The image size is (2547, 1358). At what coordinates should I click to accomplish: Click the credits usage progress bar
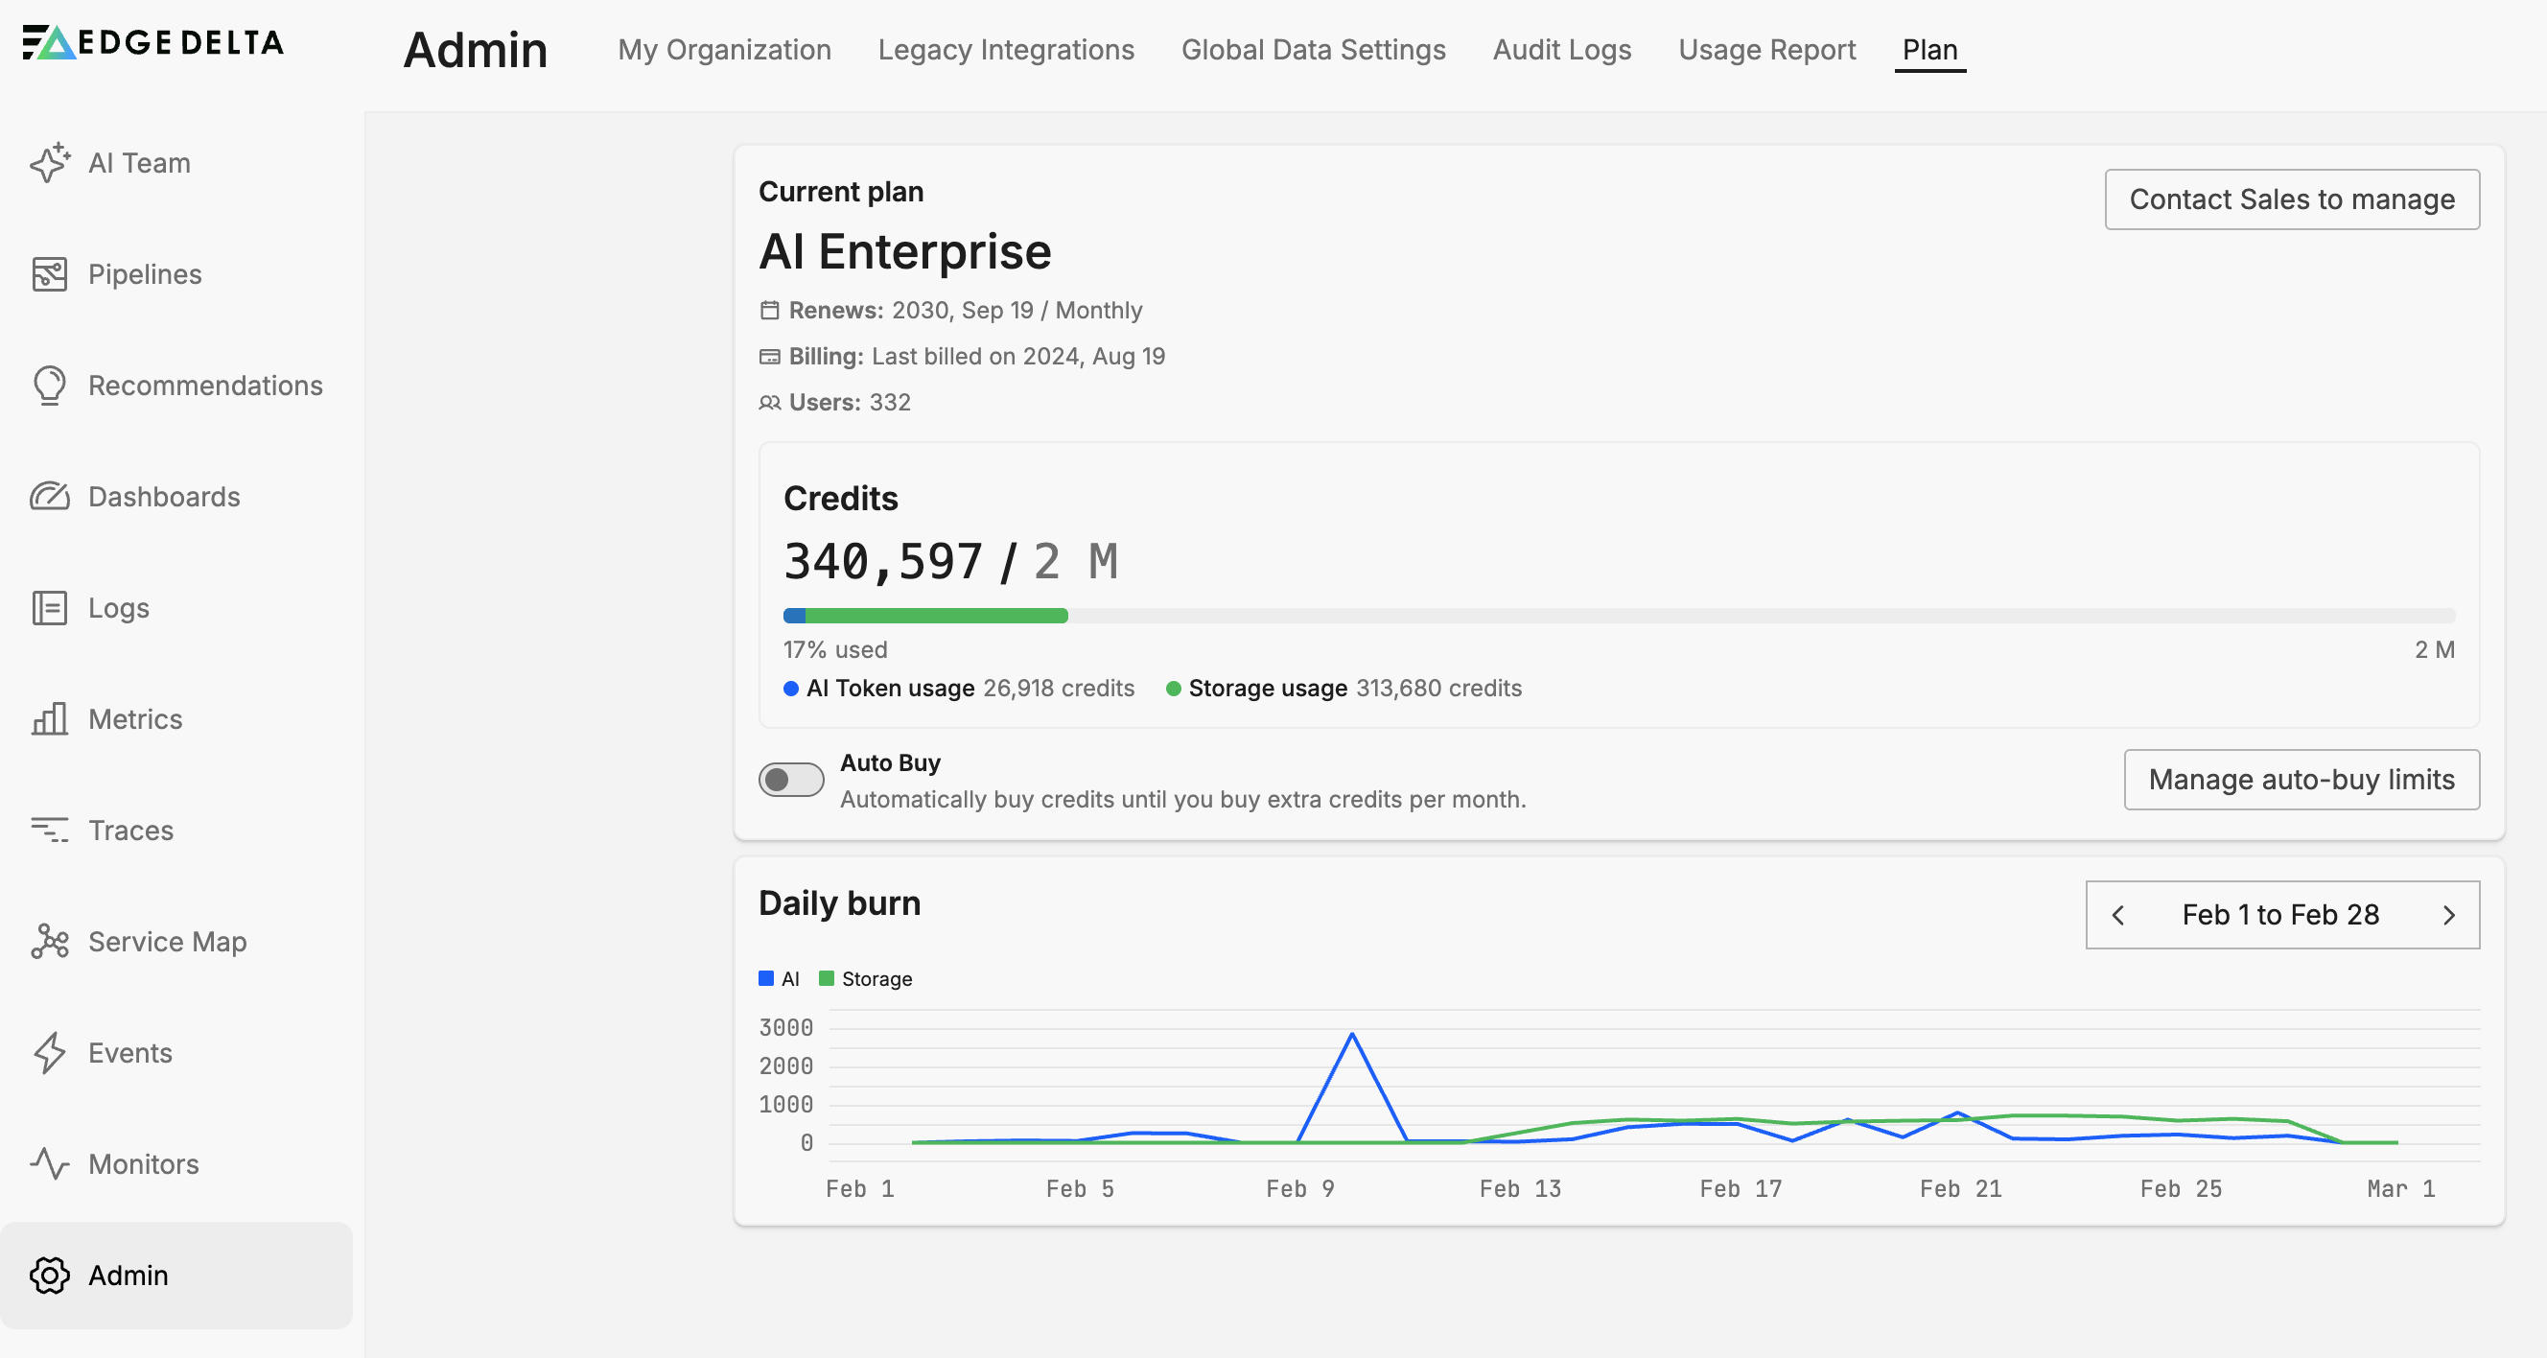pos(1619,617)
